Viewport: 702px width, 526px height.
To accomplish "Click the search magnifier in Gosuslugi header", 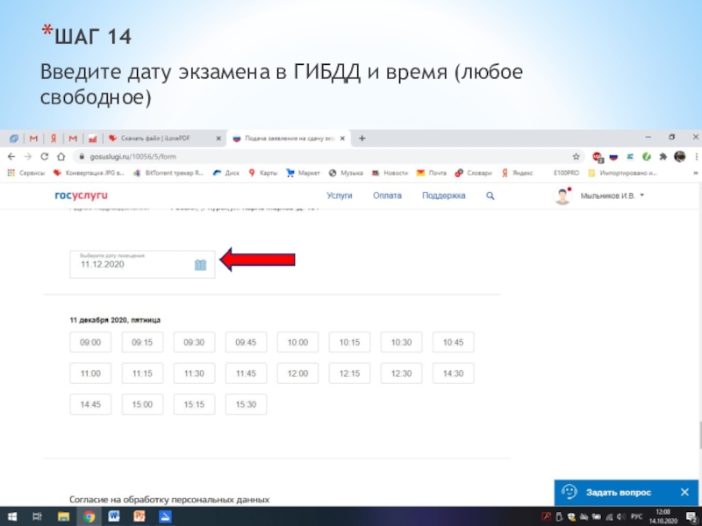I will click(490, 195).
